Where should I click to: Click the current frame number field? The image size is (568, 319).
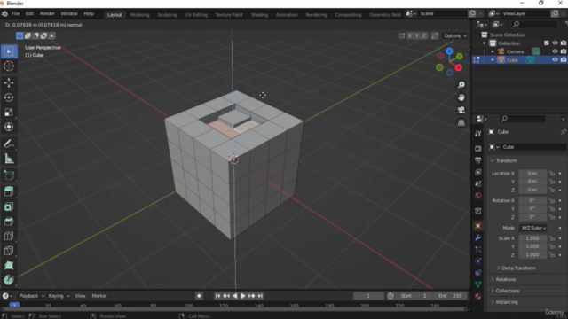coord(368,296)
